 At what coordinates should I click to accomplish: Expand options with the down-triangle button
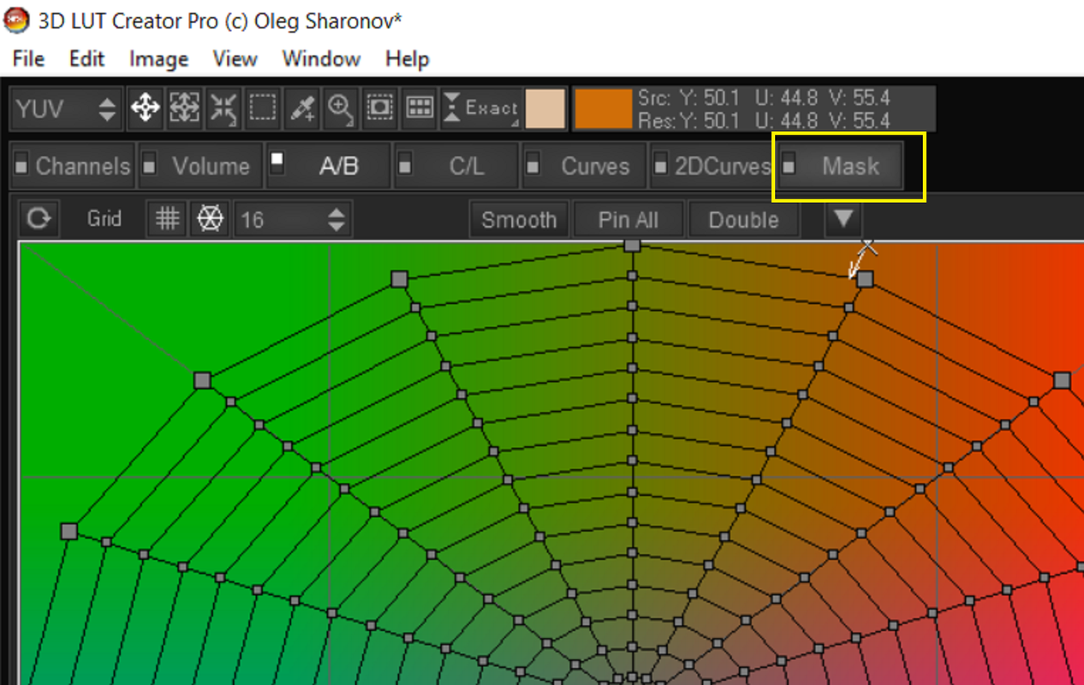843,219
